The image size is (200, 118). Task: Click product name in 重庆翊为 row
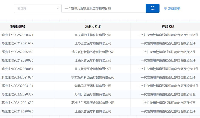168,35
